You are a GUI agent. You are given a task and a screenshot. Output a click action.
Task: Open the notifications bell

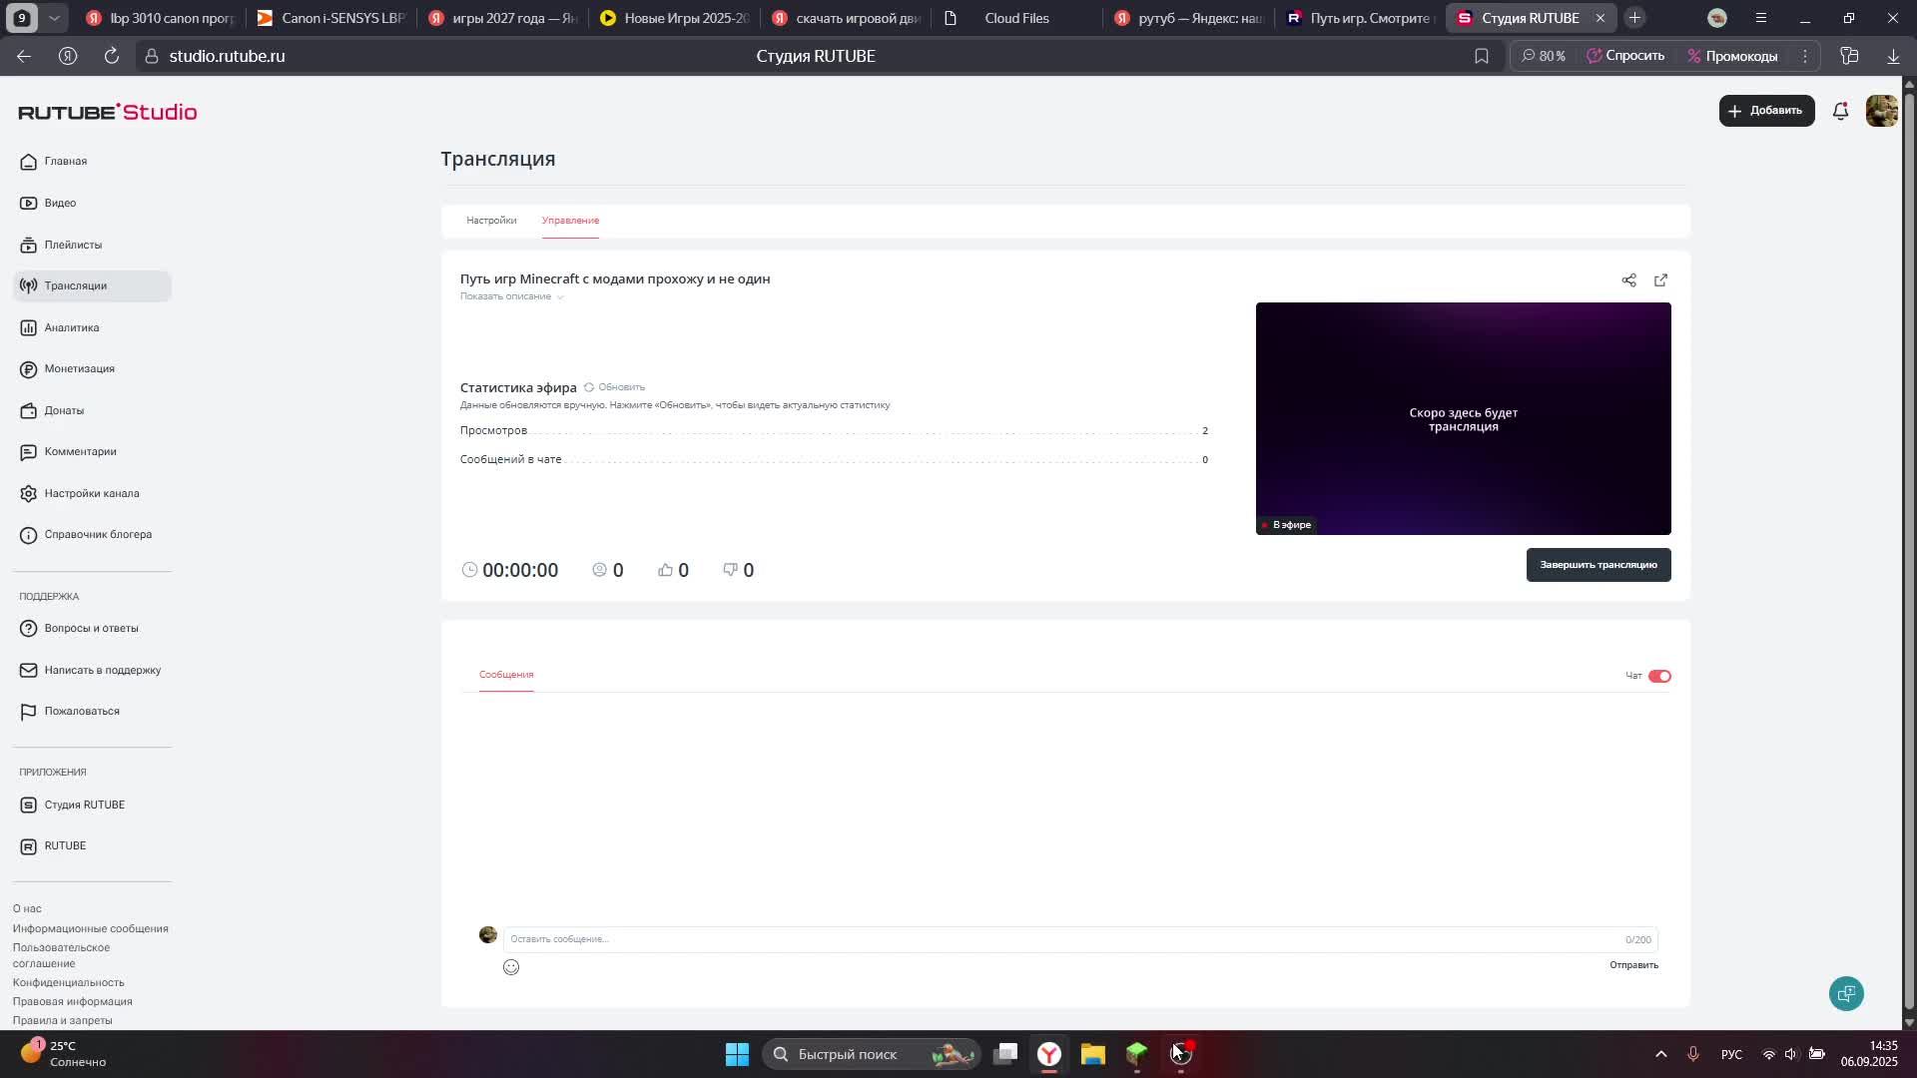pyautogui.click(x=1840, y=111)
